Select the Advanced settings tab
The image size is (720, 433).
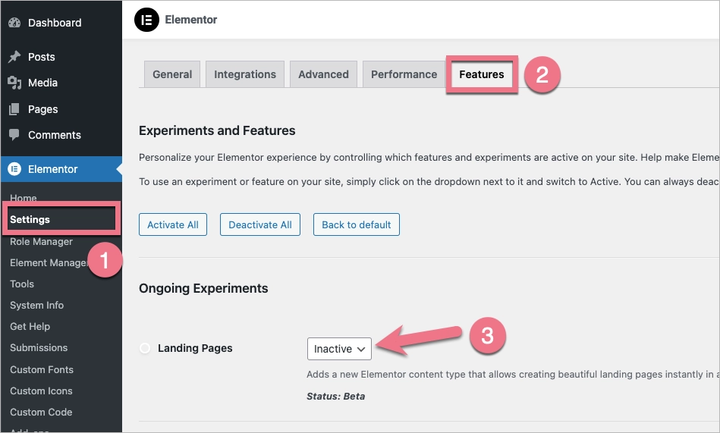323,74
